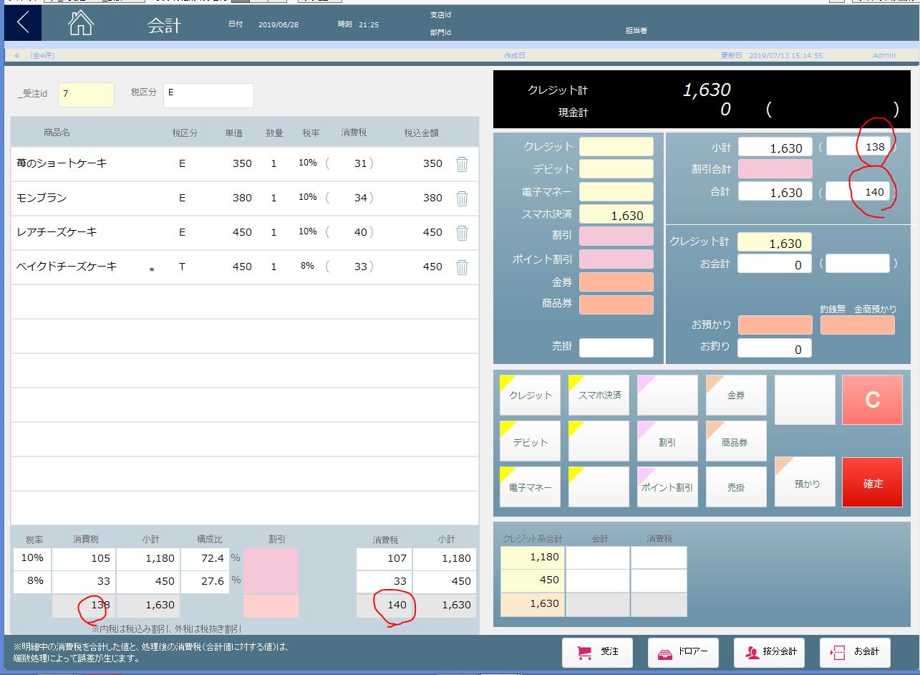Click the 商品名 column header

(x=57, y=133)
